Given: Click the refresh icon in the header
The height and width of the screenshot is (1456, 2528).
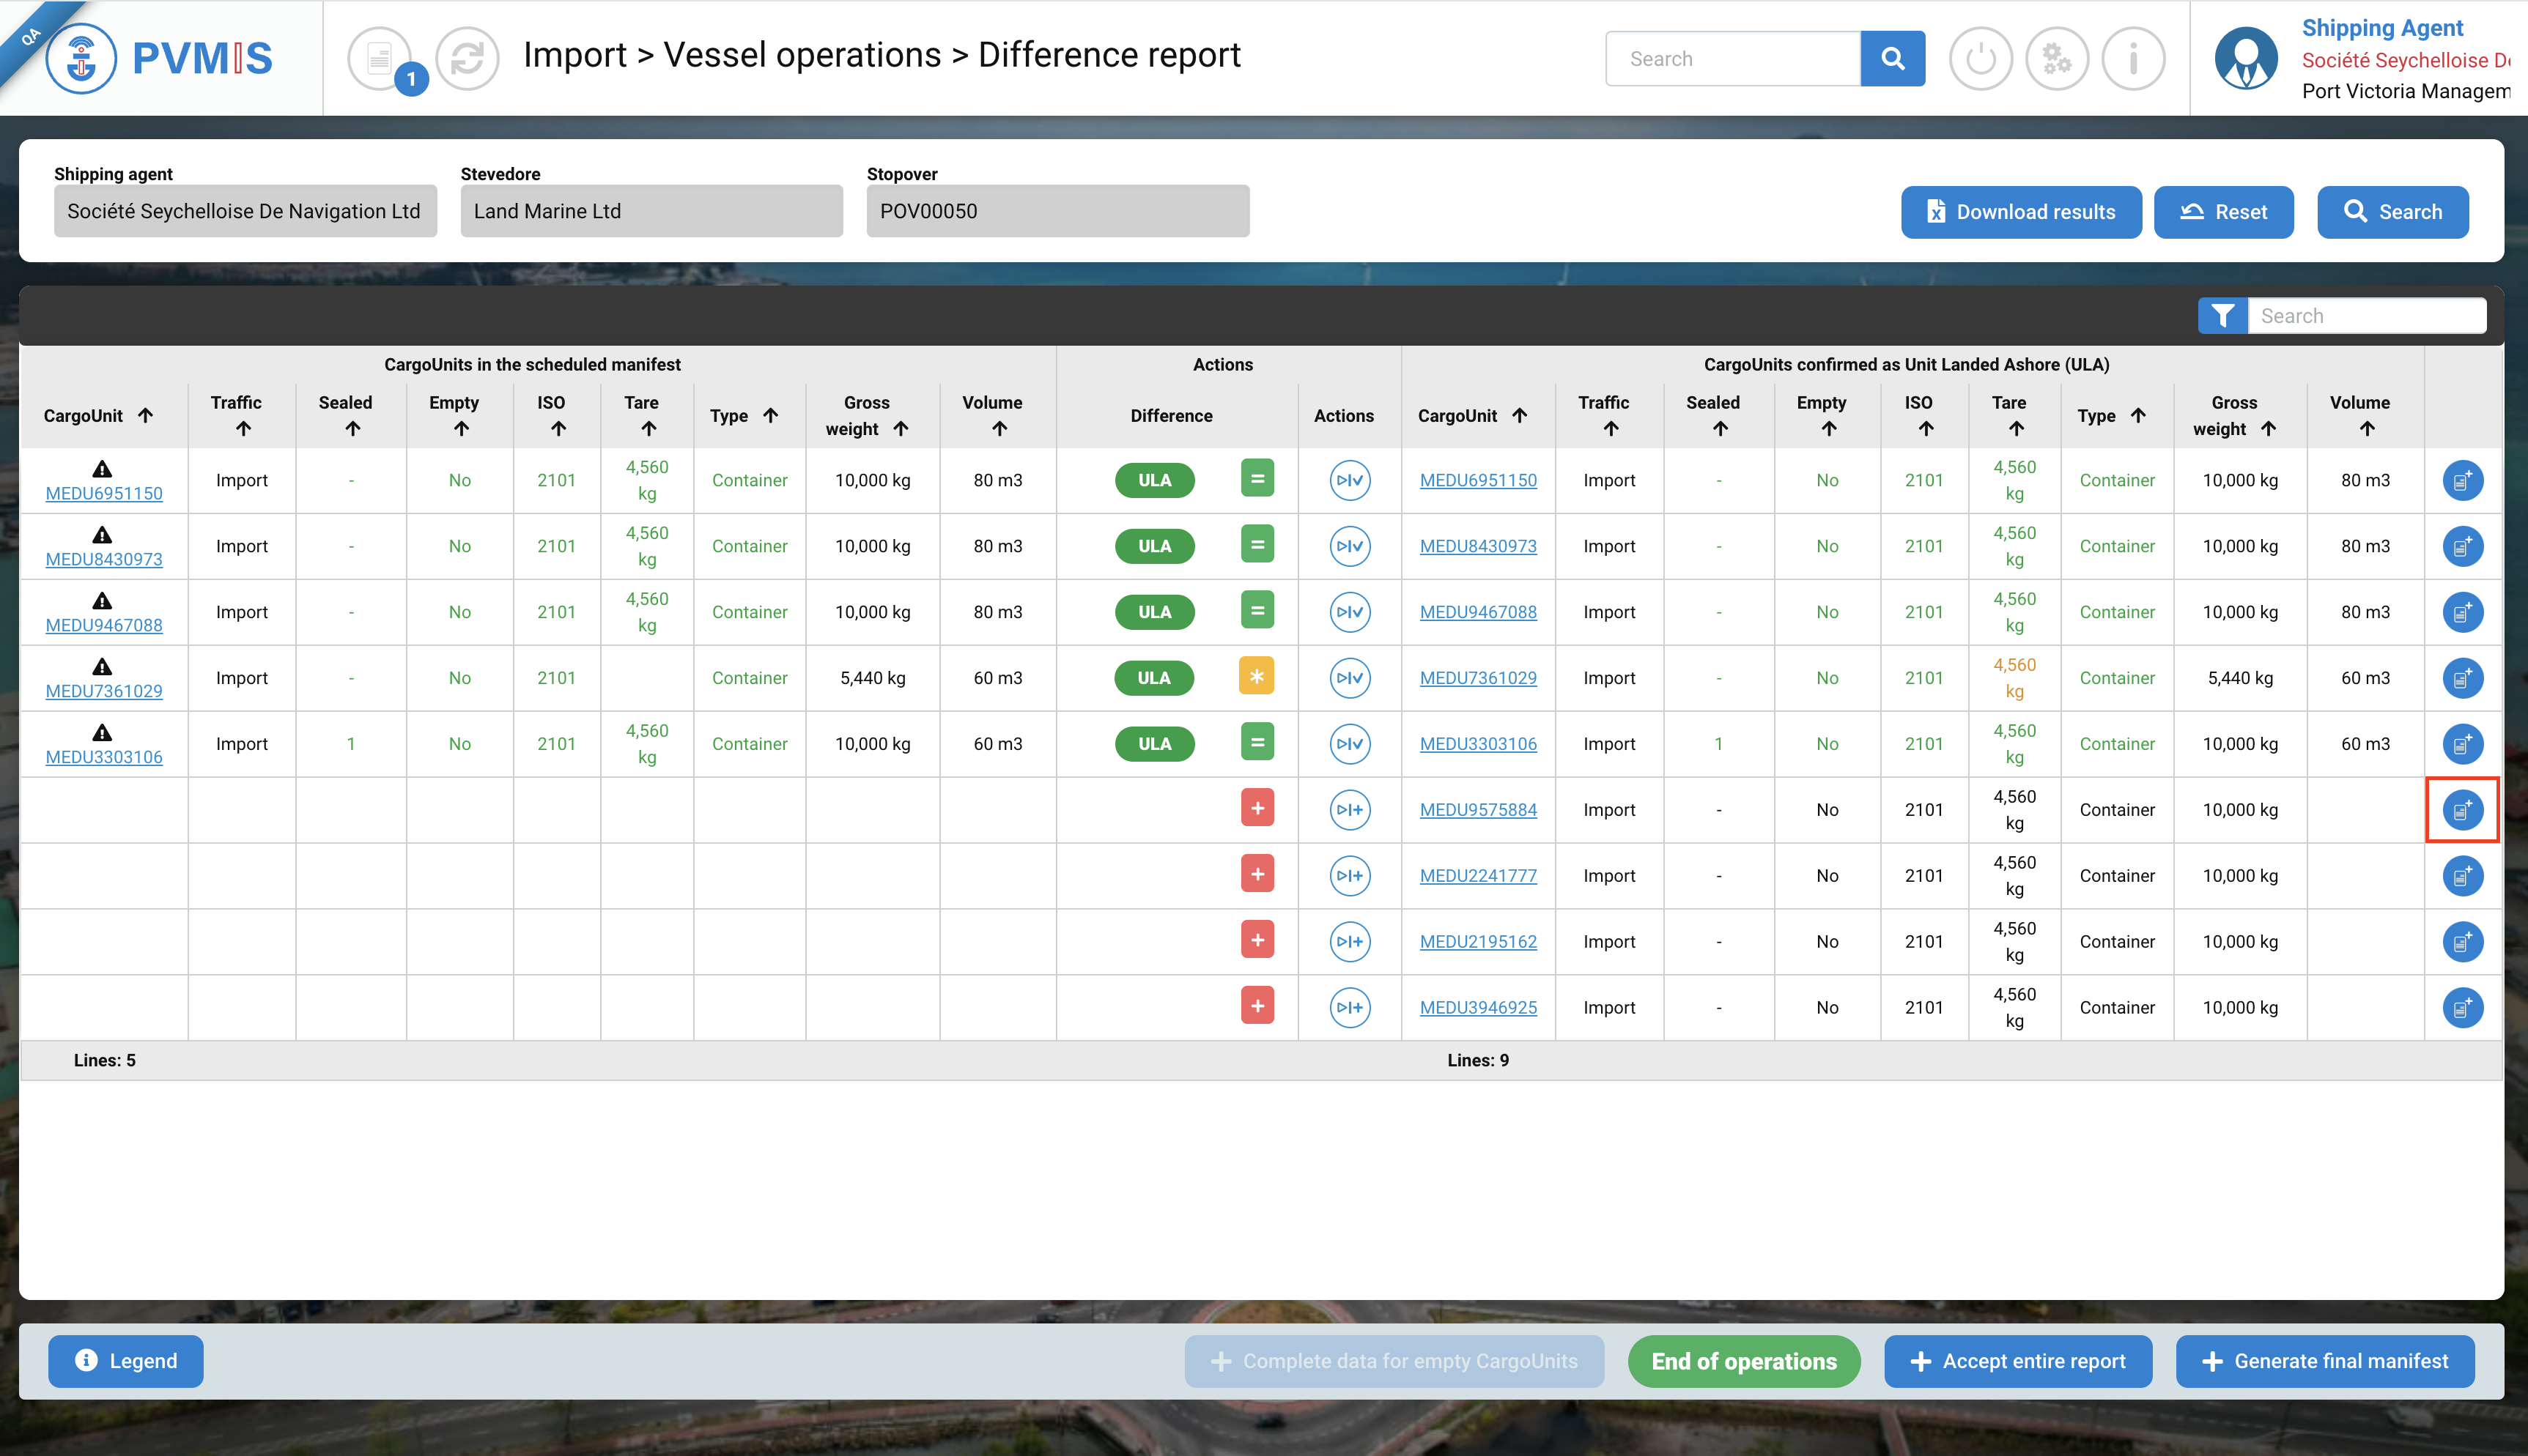Looking at the screenshot, I should (x=466, y=58).
